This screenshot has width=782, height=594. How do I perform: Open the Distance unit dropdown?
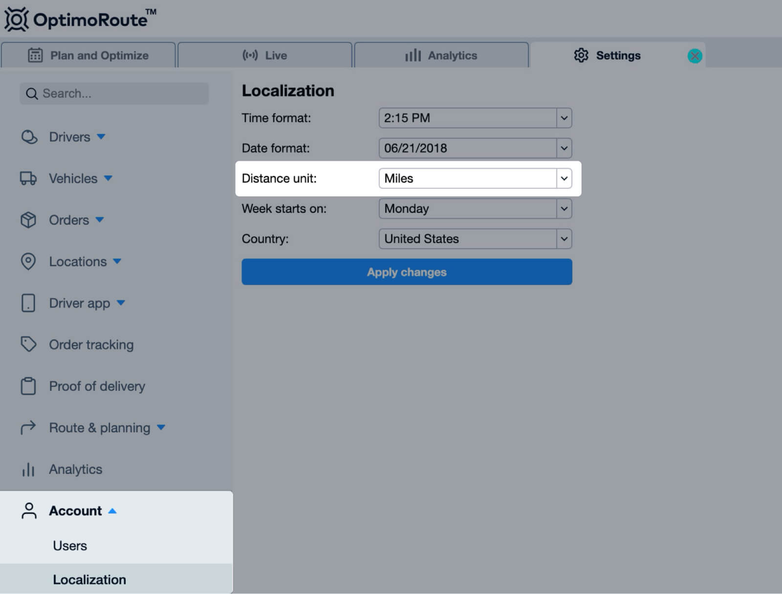(x=475, y=178)
